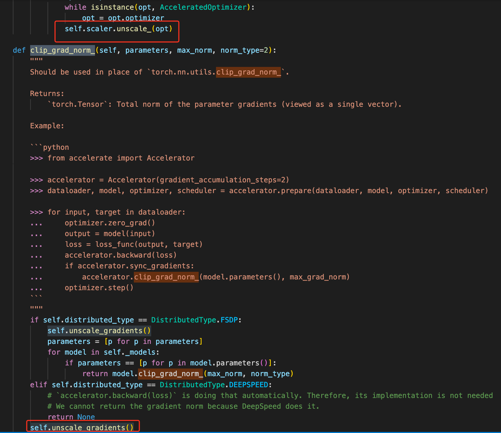Click the red-boxed self.scaler.unscale_ line
Image resolution: width=501 pixels, height=433 pixels.
(118, 29)
